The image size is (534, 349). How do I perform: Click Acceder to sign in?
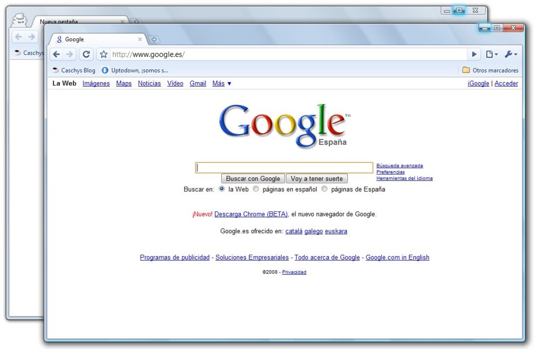click(506, 83)
